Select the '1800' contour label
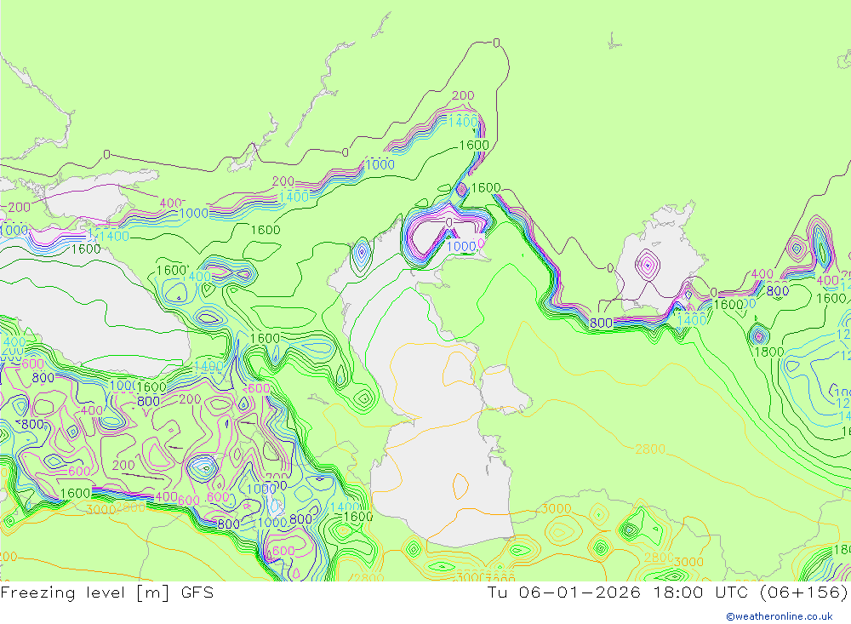The image size is (851, 624). pyautogui.click(x=769, y=352)
